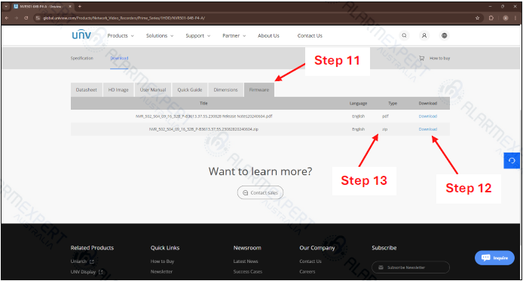523x281 pixels.
Task: Click UNV Display external link icon
Action: click(101, 272)
